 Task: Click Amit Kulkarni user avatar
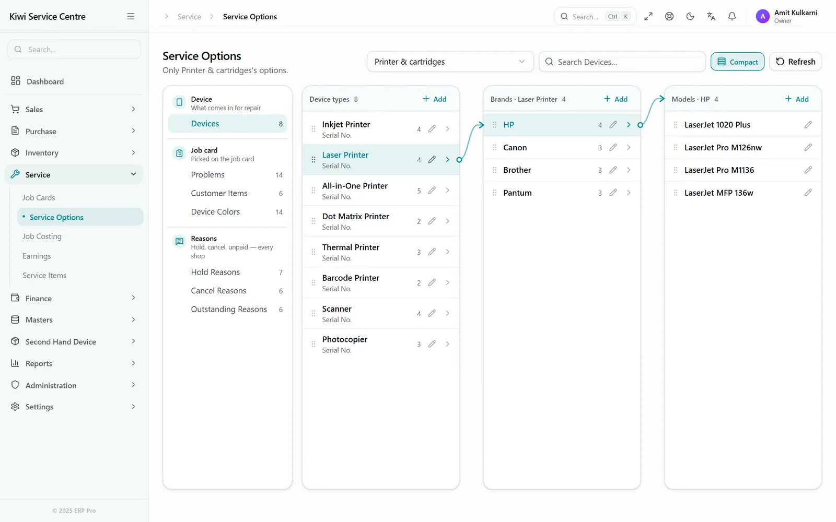pyautogui.click(x=763, y=16)
